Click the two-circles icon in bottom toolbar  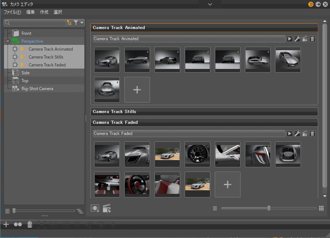18,224
